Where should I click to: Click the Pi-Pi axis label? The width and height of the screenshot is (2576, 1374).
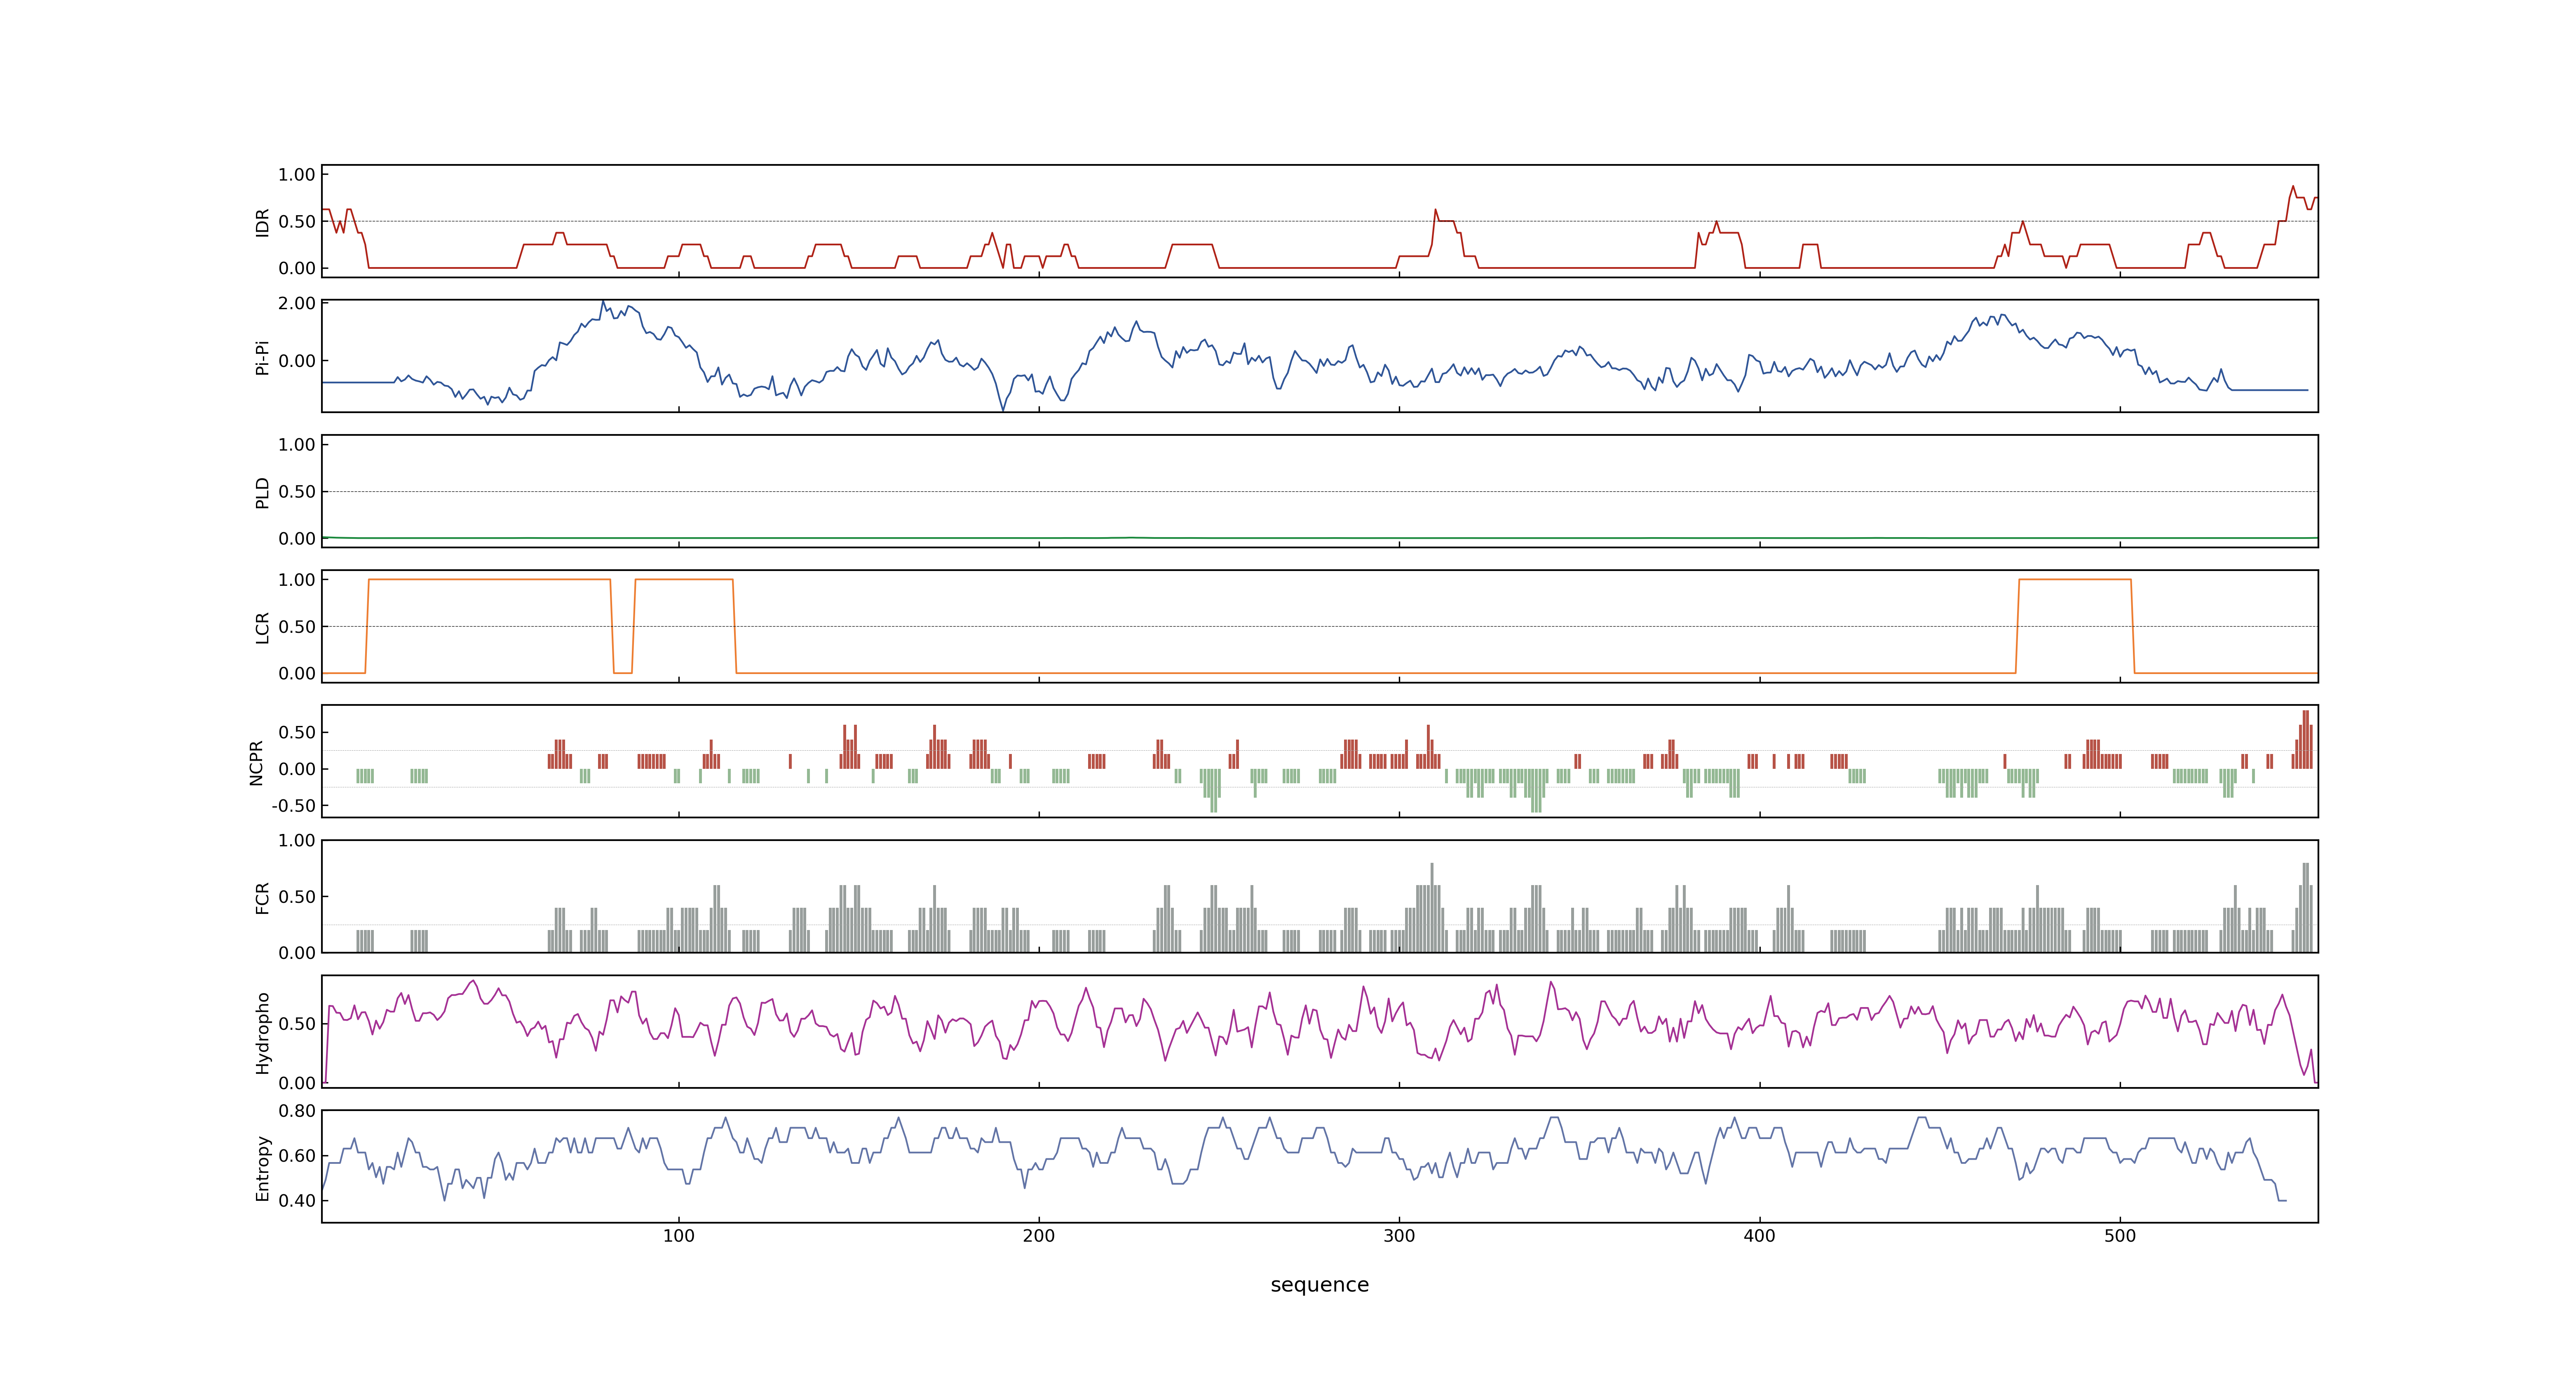[x=262, y=358]
